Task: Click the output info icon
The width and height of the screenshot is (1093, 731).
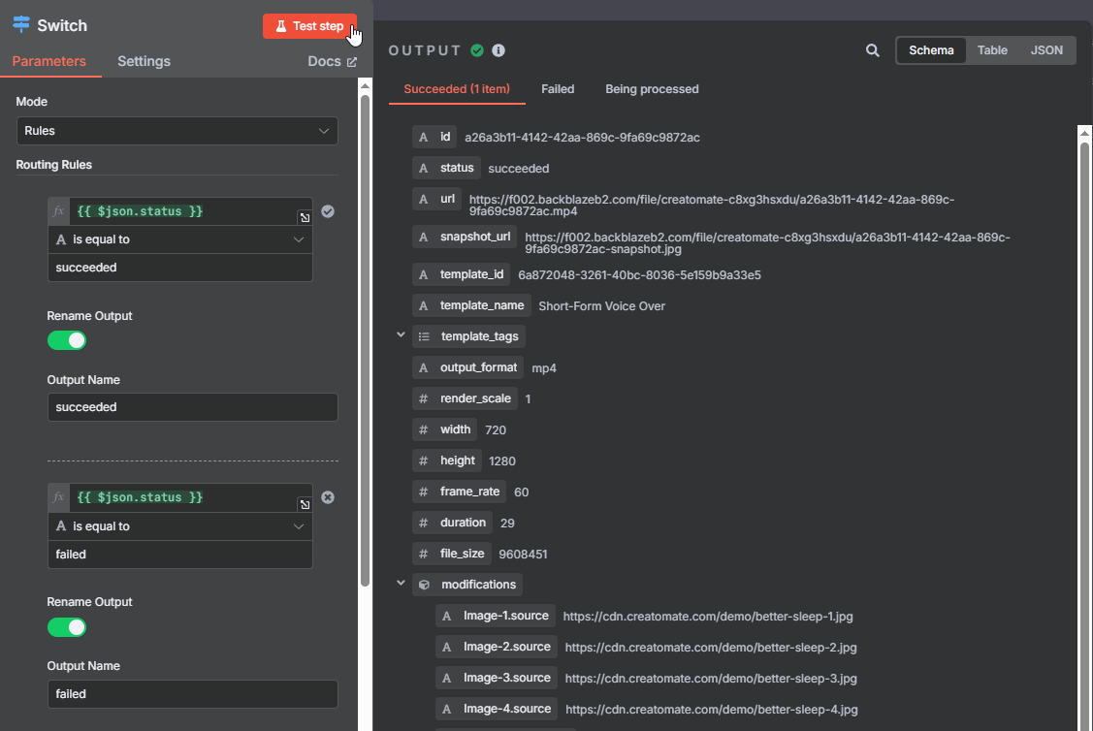Action: pos(498,50)
